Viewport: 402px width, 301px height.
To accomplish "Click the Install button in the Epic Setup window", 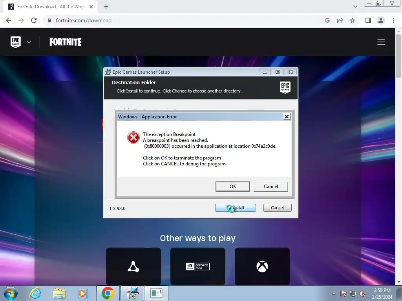I will pyautogui.click(x=236, y=208).
